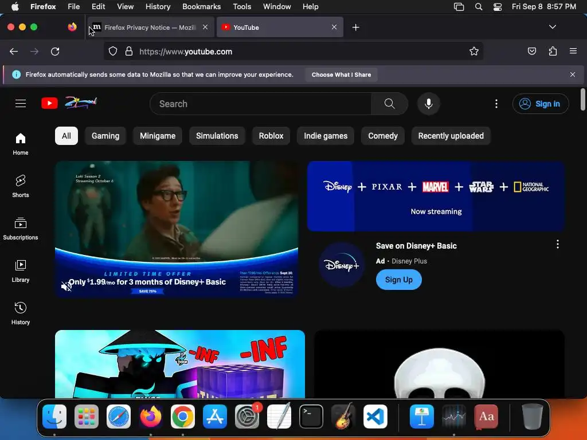Select the All filter chip

coord(66,136)
